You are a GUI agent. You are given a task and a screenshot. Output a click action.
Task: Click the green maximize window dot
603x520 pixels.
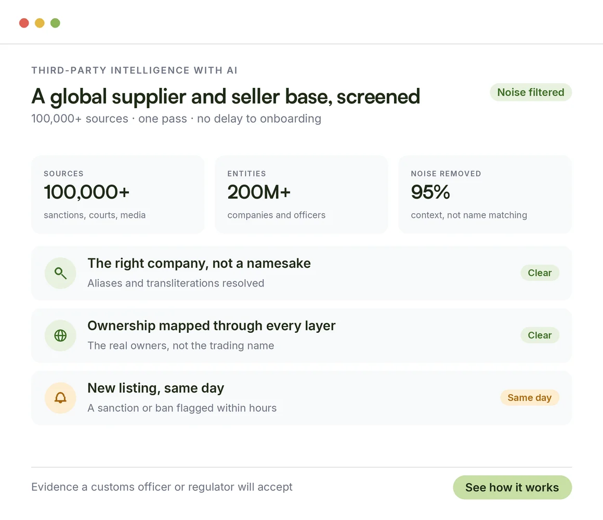56,23
